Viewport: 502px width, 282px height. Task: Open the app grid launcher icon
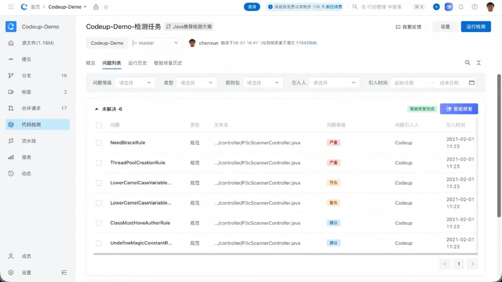[11, 6]
